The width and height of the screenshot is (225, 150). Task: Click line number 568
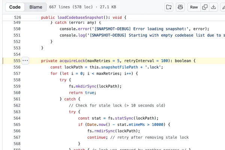pyautogui.click(x=17, y=144)
